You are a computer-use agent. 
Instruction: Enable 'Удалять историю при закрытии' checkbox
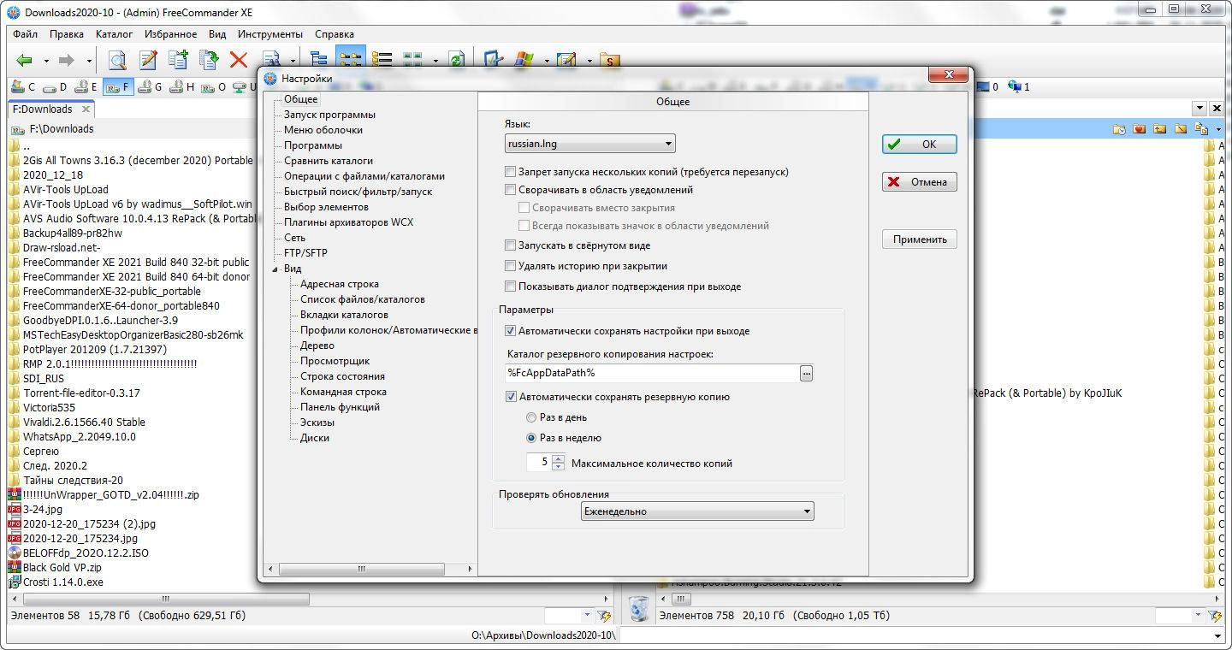coord(511,266)
